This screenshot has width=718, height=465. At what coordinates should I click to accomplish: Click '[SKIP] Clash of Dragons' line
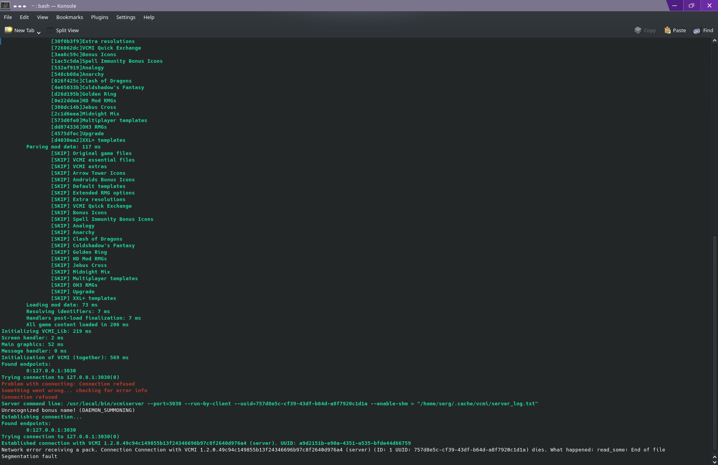pos(87,239)
